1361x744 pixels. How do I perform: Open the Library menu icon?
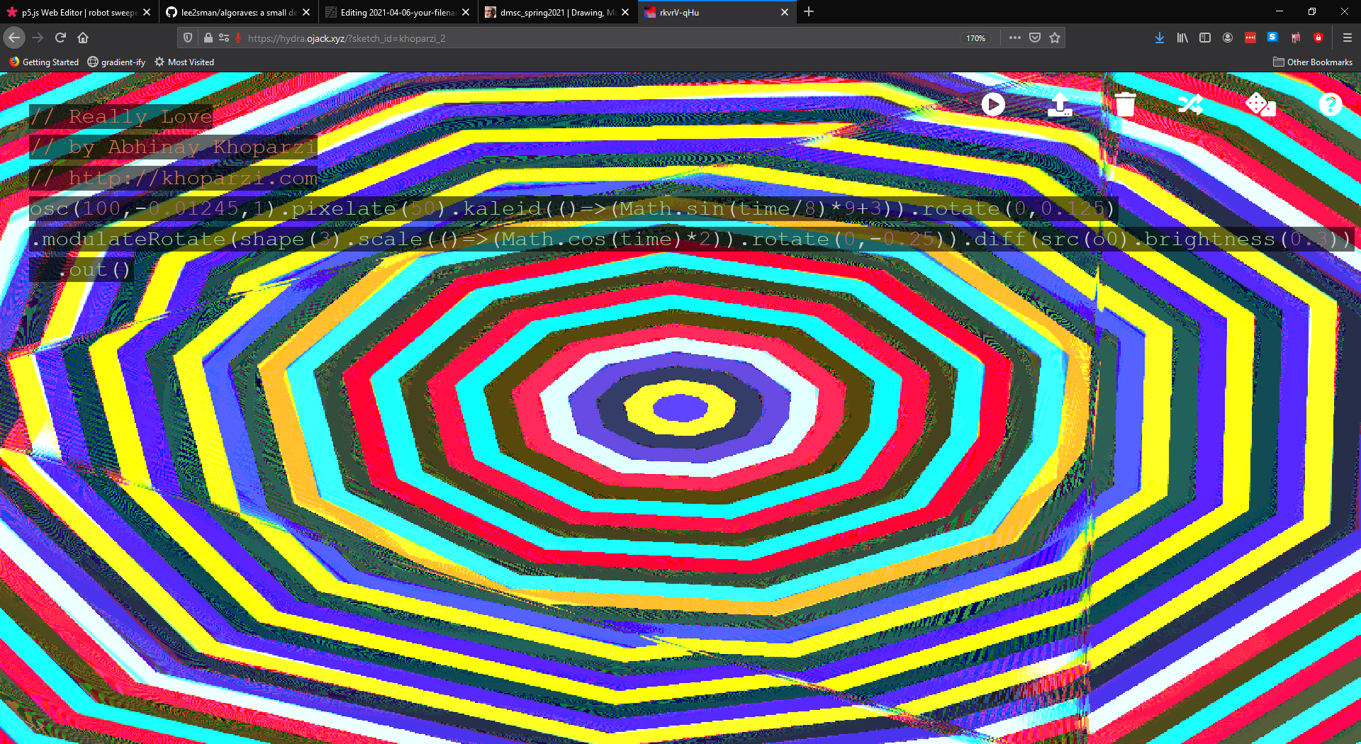pyautogui.click(x=1182, y=38)
